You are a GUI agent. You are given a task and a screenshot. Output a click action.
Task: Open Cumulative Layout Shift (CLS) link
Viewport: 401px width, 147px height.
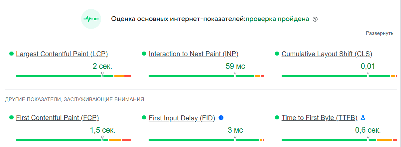(327, 54)
